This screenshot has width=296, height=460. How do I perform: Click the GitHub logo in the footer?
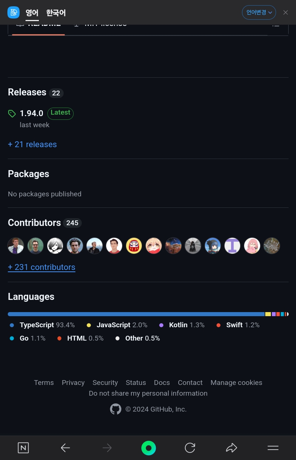pos(116,409)
